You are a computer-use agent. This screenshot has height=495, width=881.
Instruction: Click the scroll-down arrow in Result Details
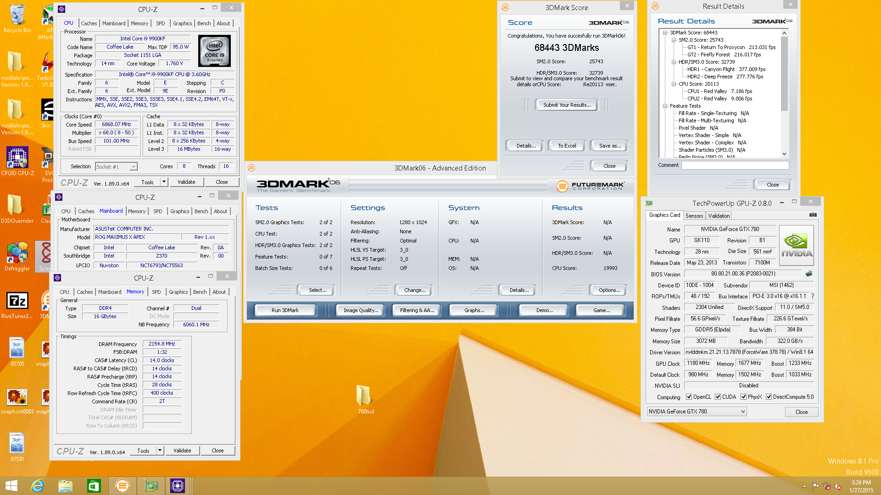784,154
